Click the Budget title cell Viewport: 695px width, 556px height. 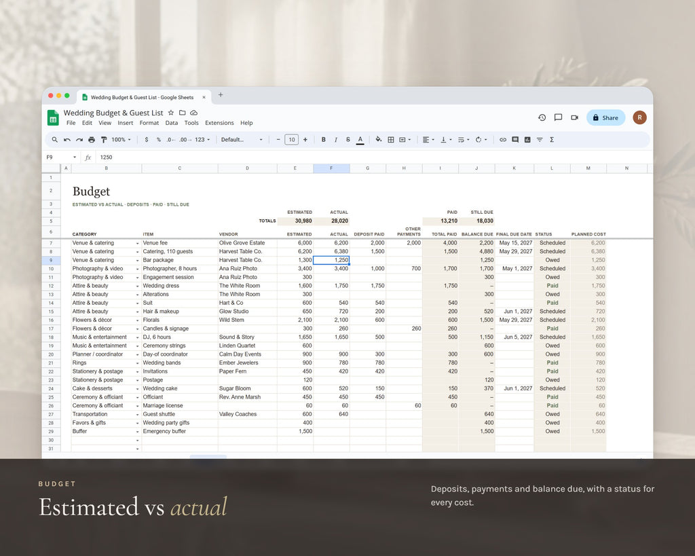tap(92, 191)
